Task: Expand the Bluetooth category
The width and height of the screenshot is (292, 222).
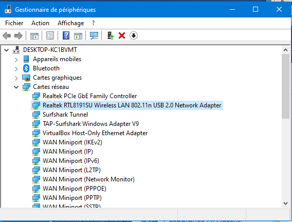Action: tap(16, 69)
